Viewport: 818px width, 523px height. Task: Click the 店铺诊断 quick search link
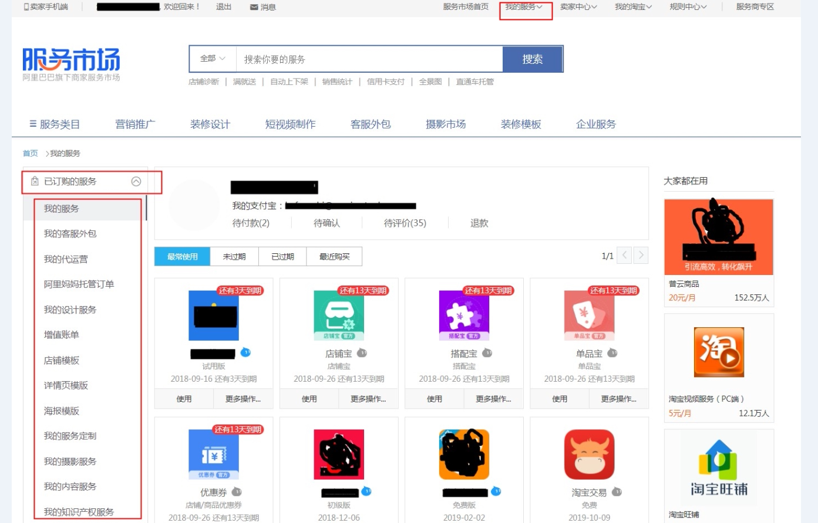(x=204, y=81)
